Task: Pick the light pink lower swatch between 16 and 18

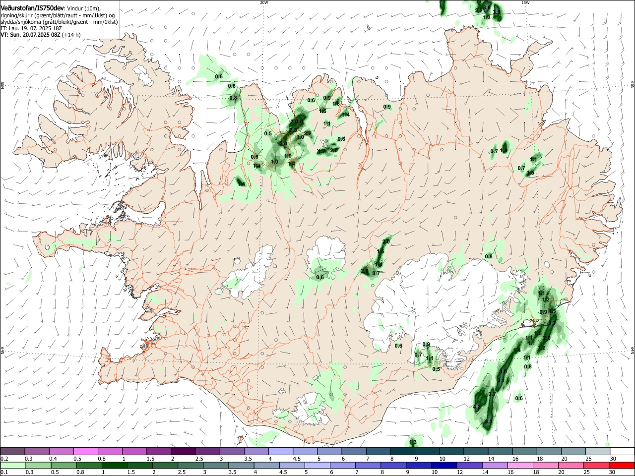Action: (519, 465)
